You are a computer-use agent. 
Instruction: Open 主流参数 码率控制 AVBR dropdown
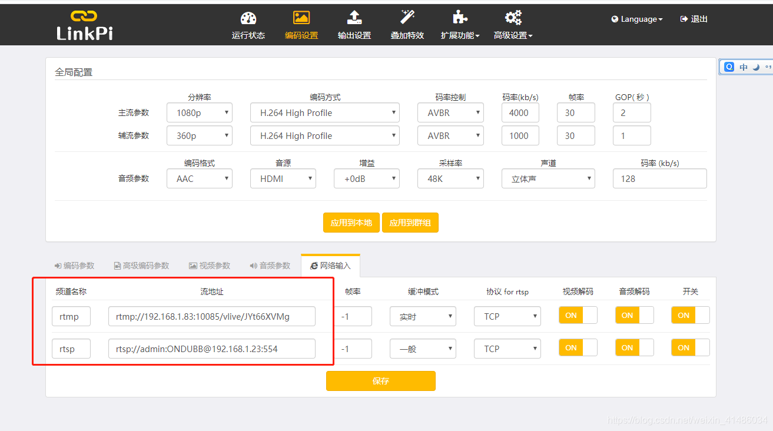point(451,112)
